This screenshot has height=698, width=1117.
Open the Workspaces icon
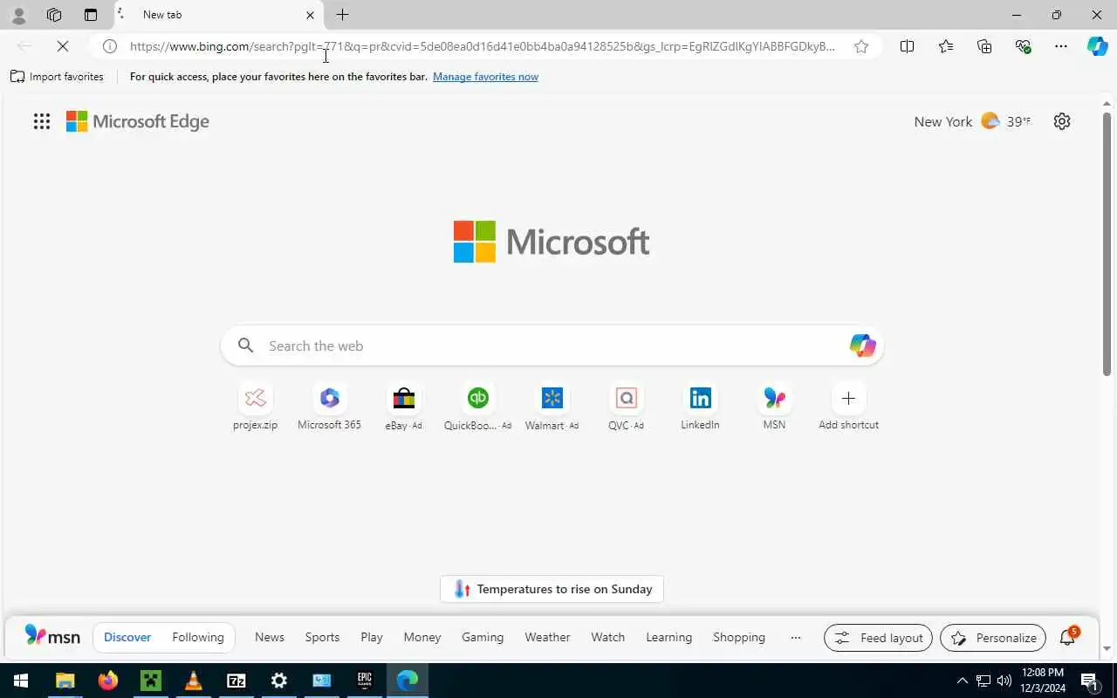(x=54, y=15)
